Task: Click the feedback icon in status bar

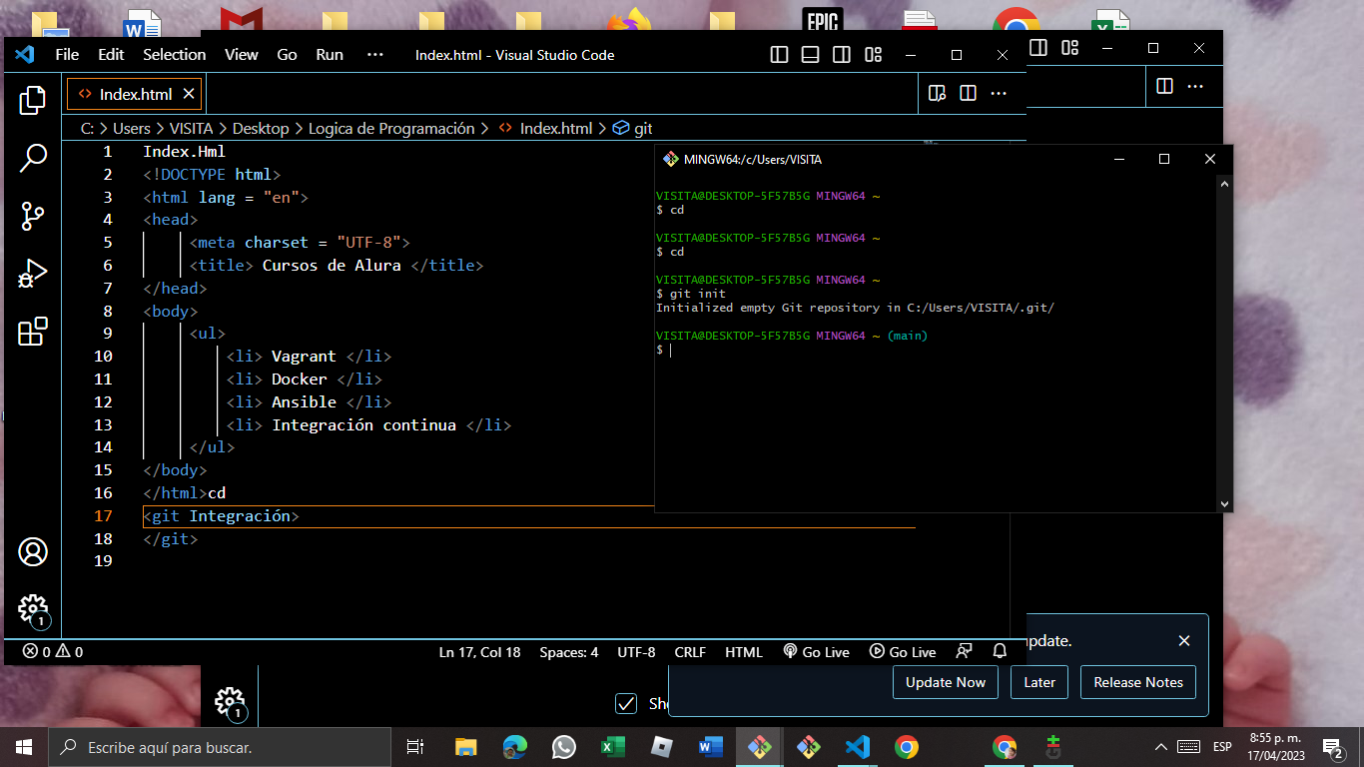Action: (964, 652)
